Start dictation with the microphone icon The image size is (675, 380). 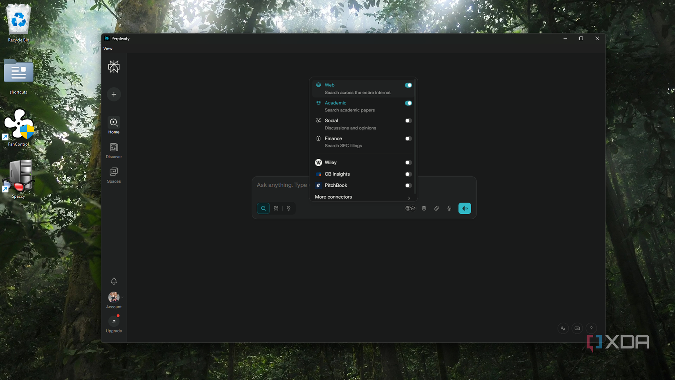click(449, 208)
